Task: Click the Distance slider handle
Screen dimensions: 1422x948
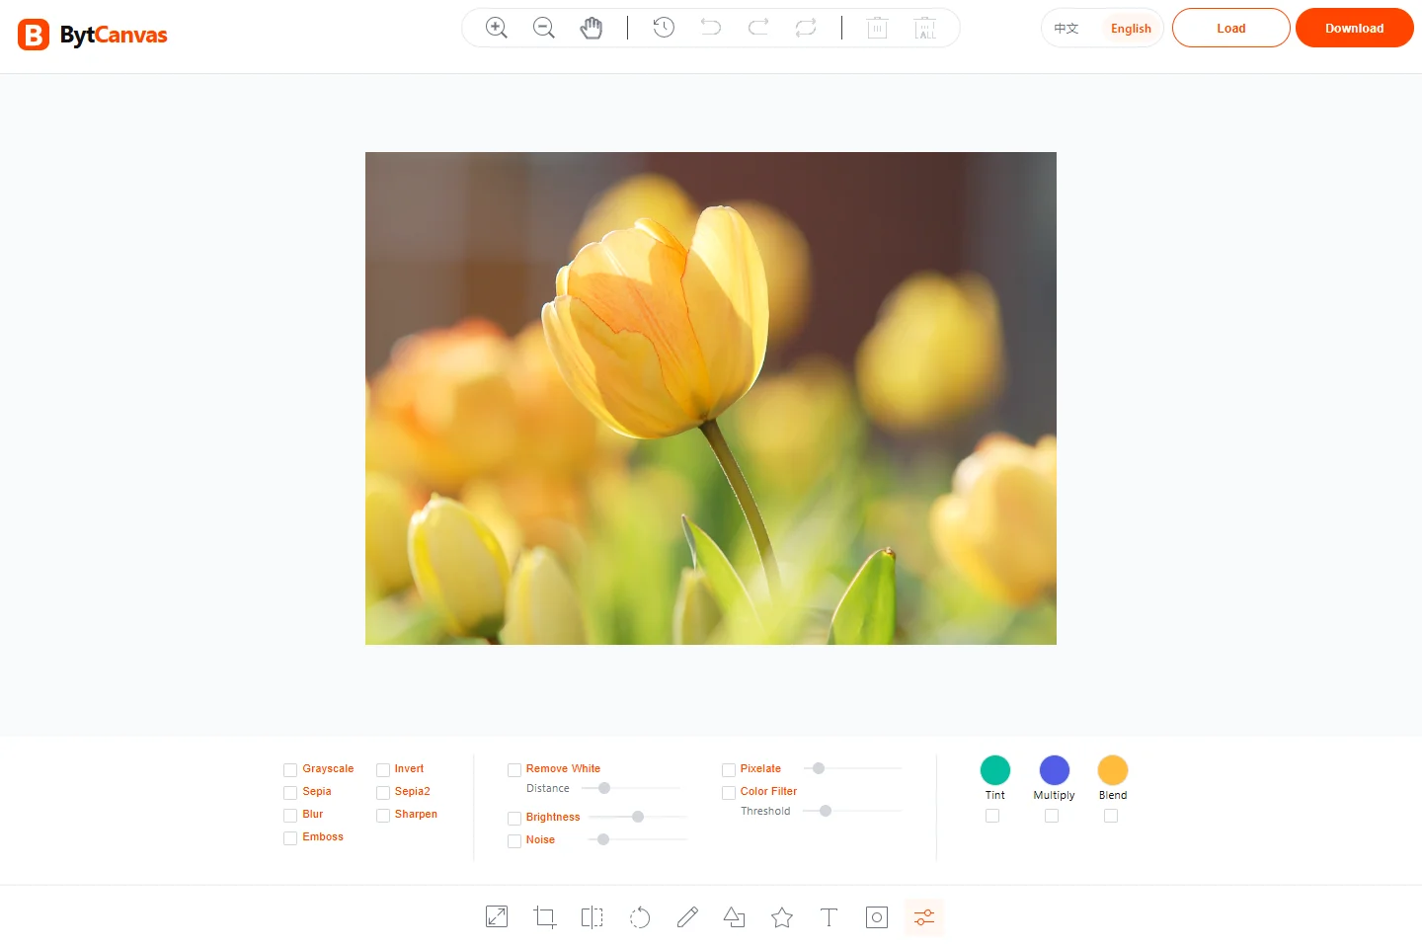Action: tap(604, 788)
